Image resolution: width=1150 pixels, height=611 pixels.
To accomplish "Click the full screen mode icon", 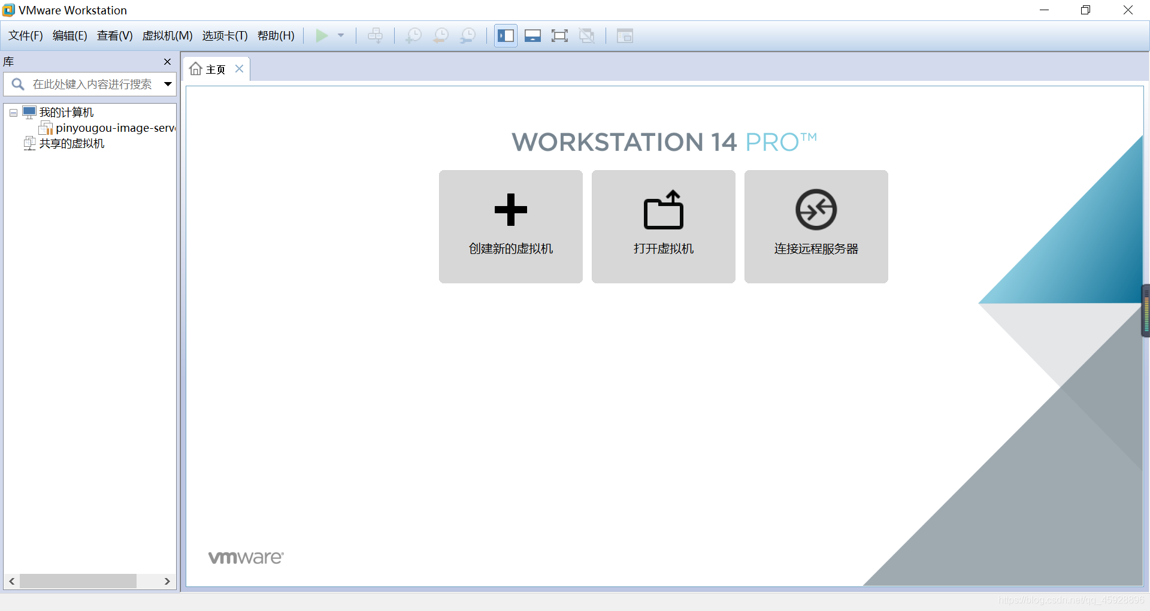I will click(559, 36).
